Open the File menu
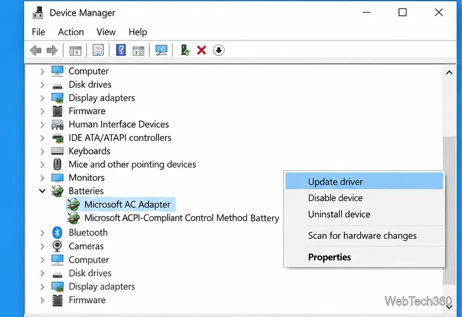 tap(38, 32)
